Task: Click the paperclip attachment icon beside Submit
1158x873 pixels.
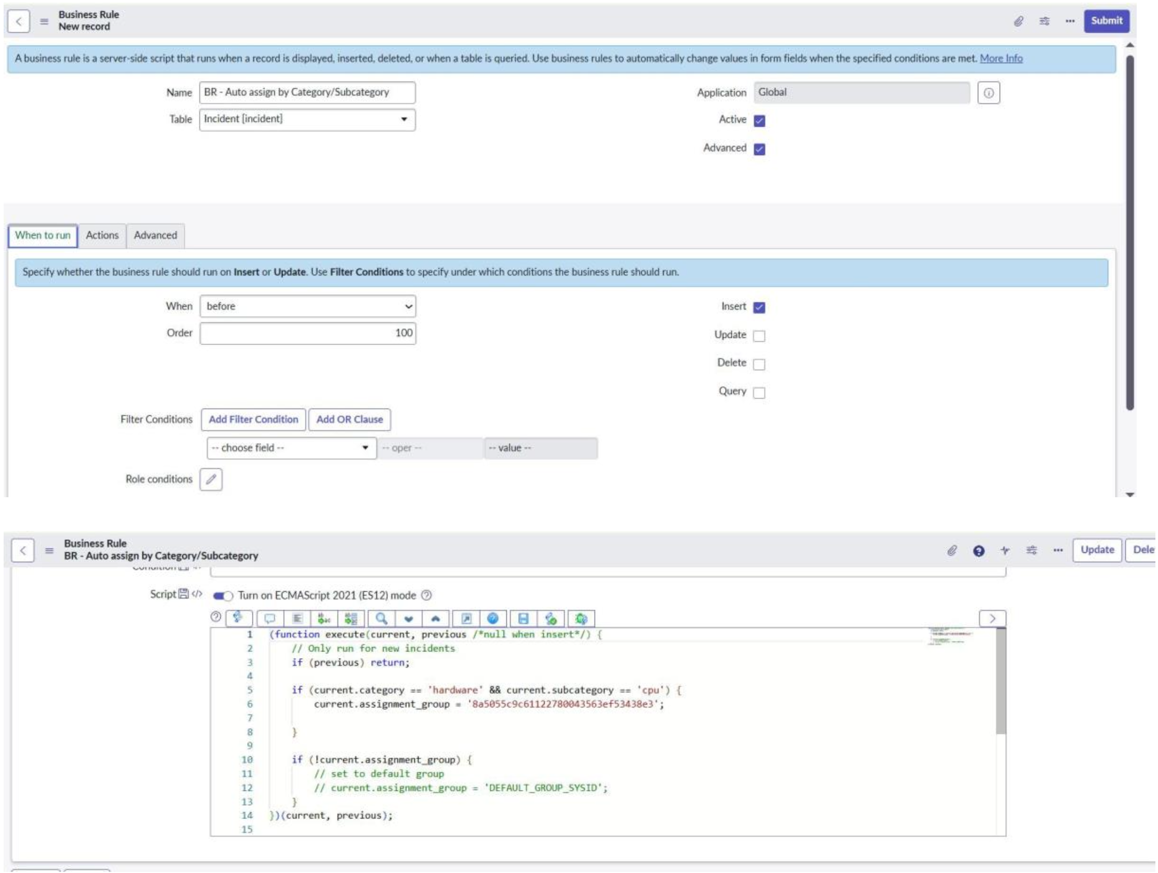Action: [1019, 21]
